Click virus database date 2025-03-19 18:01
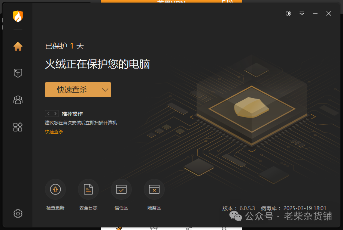Image resolution: width=343 pixels, height=230 pixels. tap(305, 208)
